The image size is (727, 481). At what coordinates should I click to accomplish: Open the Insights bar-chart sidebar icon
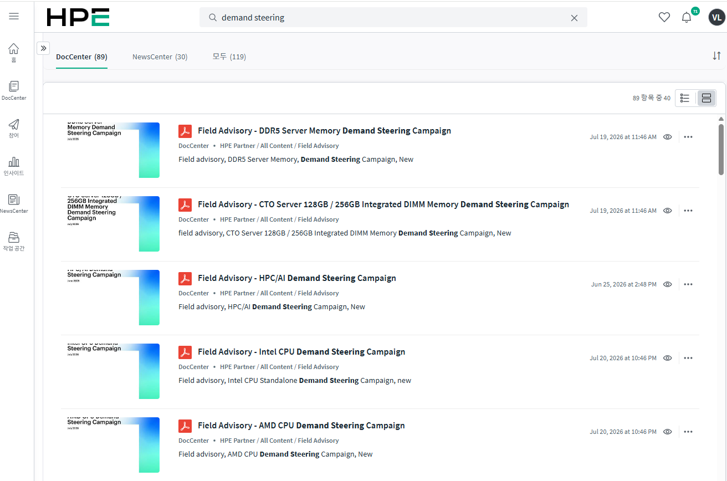point(14,166)
